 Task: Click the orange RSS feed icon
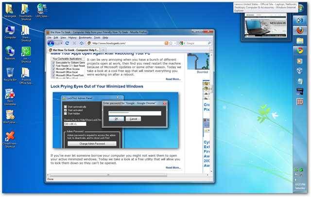[166, 43]
